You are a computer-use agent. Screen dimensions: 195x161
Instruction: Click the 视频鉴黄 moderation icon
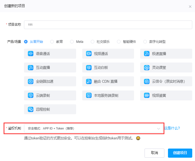[147, 95]
